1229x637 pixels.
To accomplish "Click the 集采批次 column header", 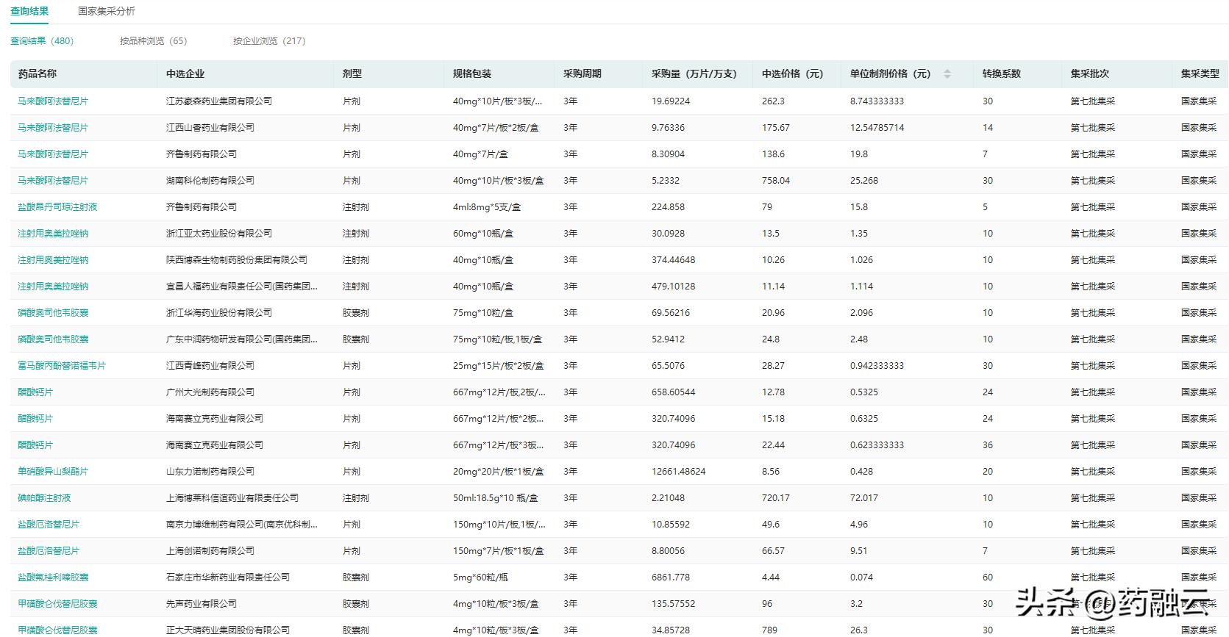I will click(x=1090, y=74).
